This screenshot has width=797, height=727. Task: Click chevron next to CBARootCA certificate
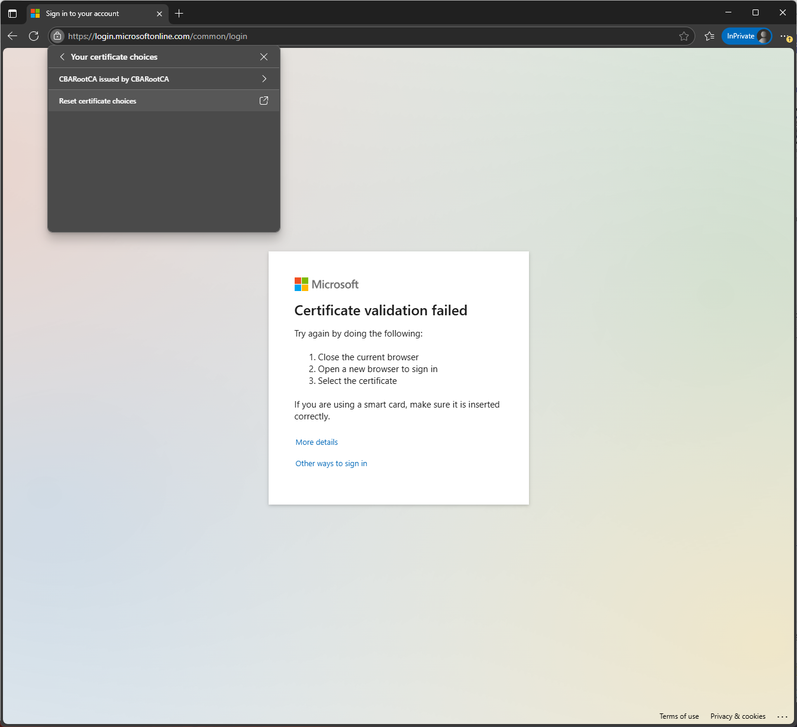tap(264, 79)
